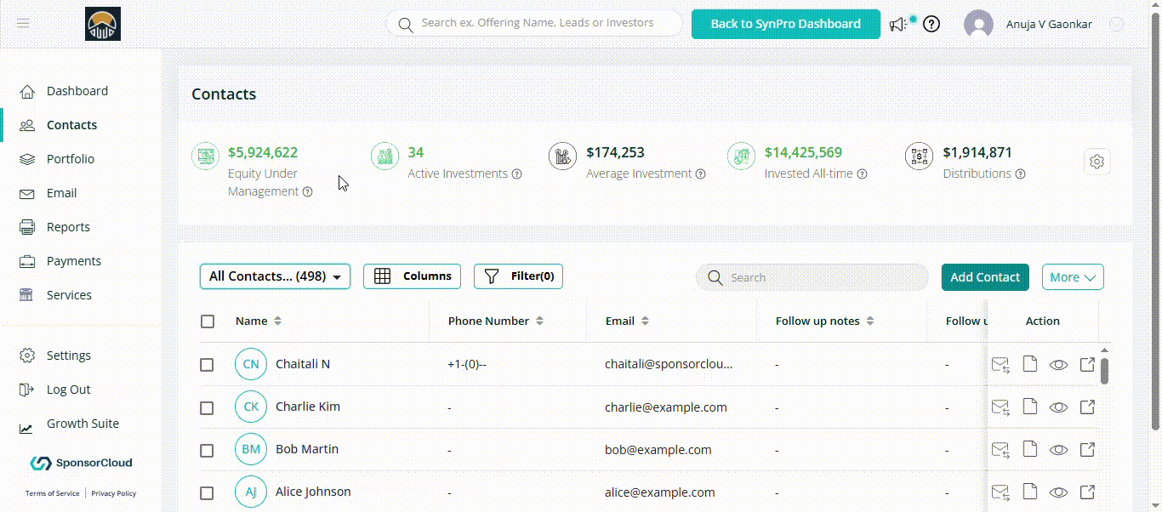The height and width of the screenshot is (512, 1162).
Task: Open external link icon for Alice Johnson
Action: point(1086,492)
